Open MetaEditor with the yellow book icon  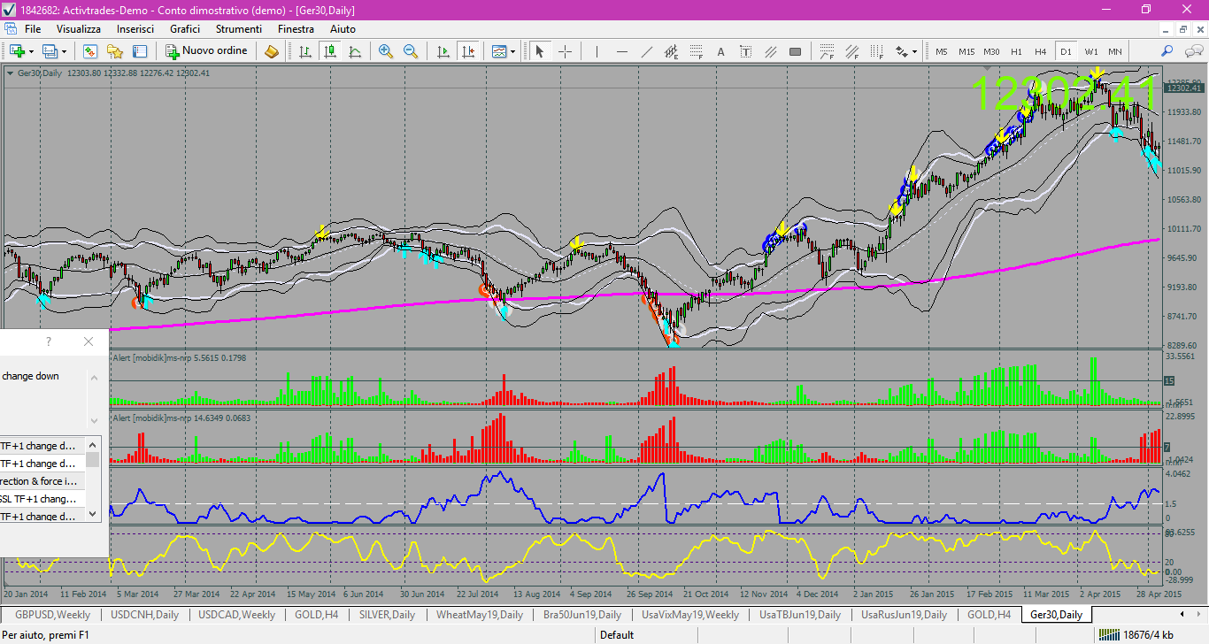[272, 51]
